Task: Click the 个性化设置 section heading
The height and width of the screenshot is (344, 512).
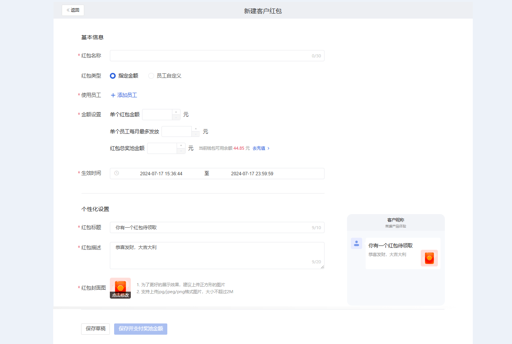Action: [95, 209]
